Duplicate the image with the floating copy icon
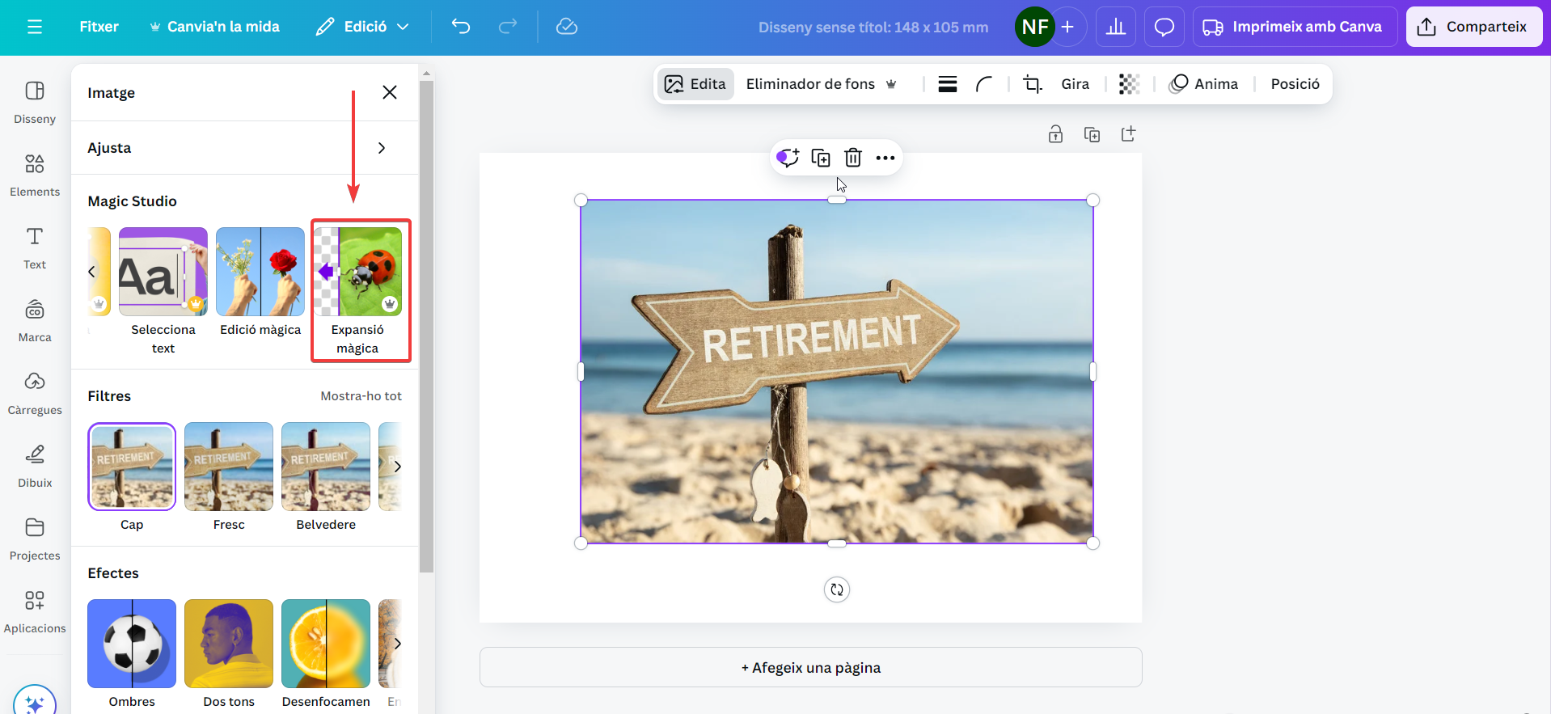This screenshot has height=714, width=1551. (x=821, y=158)
